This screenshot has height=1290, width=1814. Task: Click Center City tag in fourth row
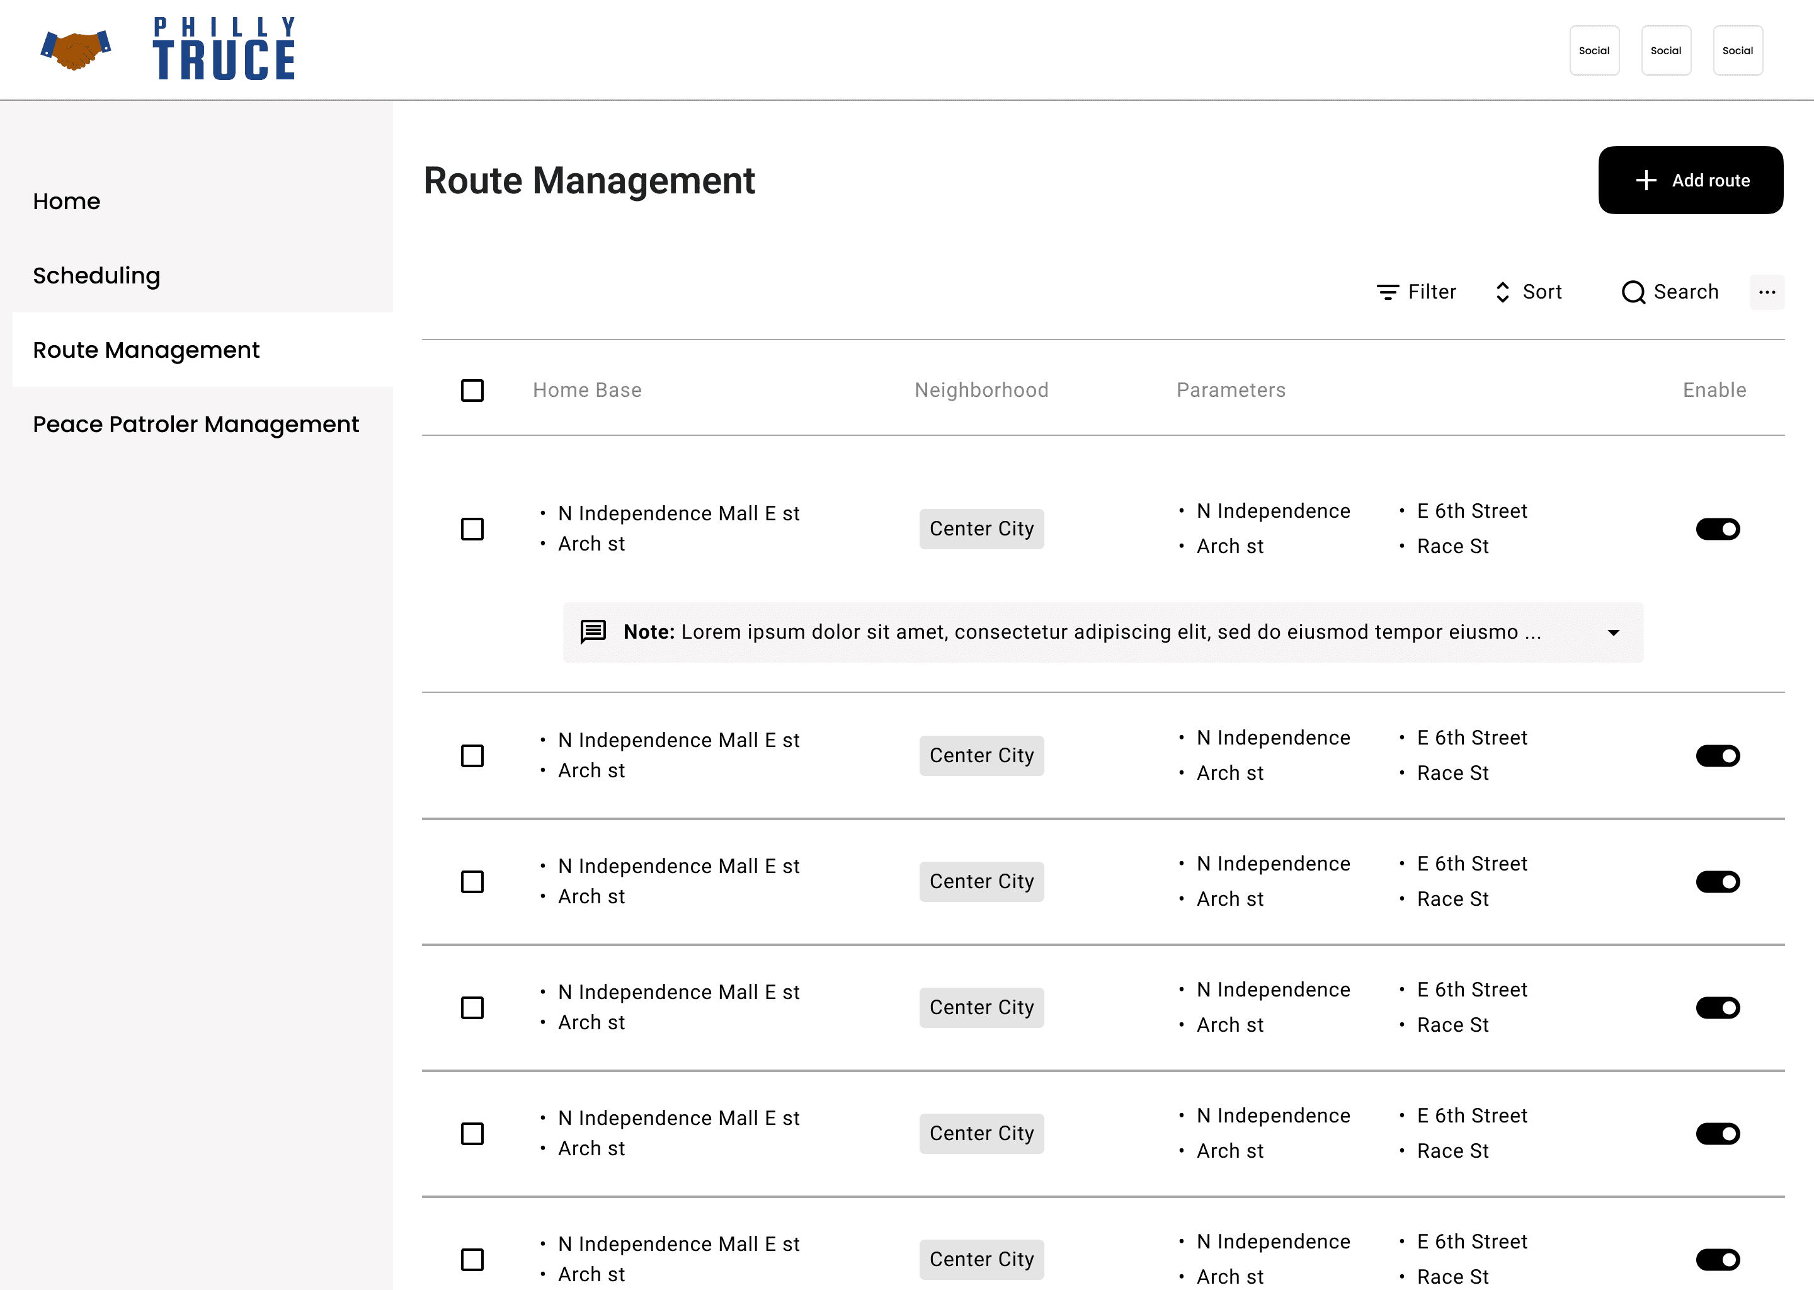pyautogui.click(x=982, y=1008)
